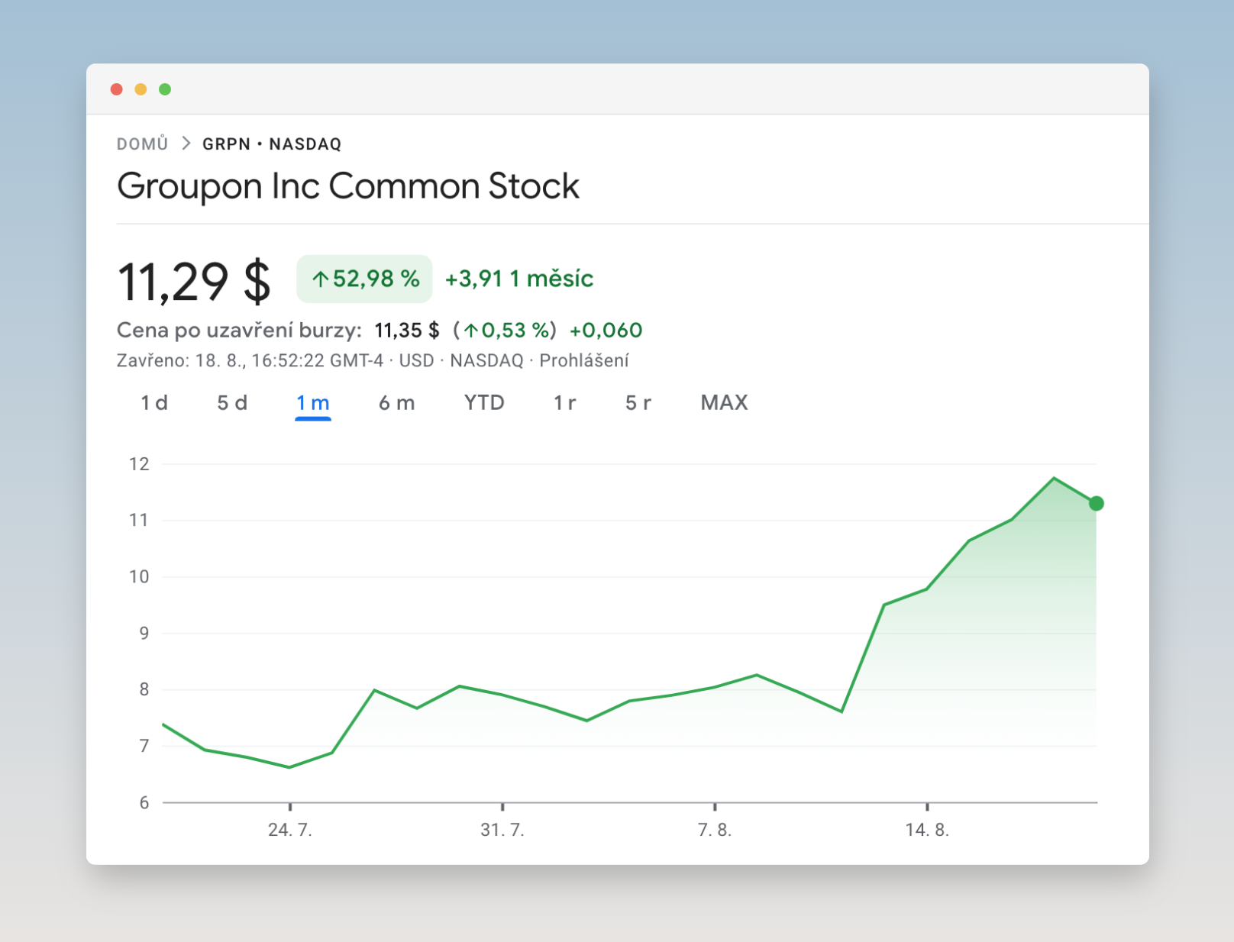Click the 7 y-axis label

tap(144, 747)
